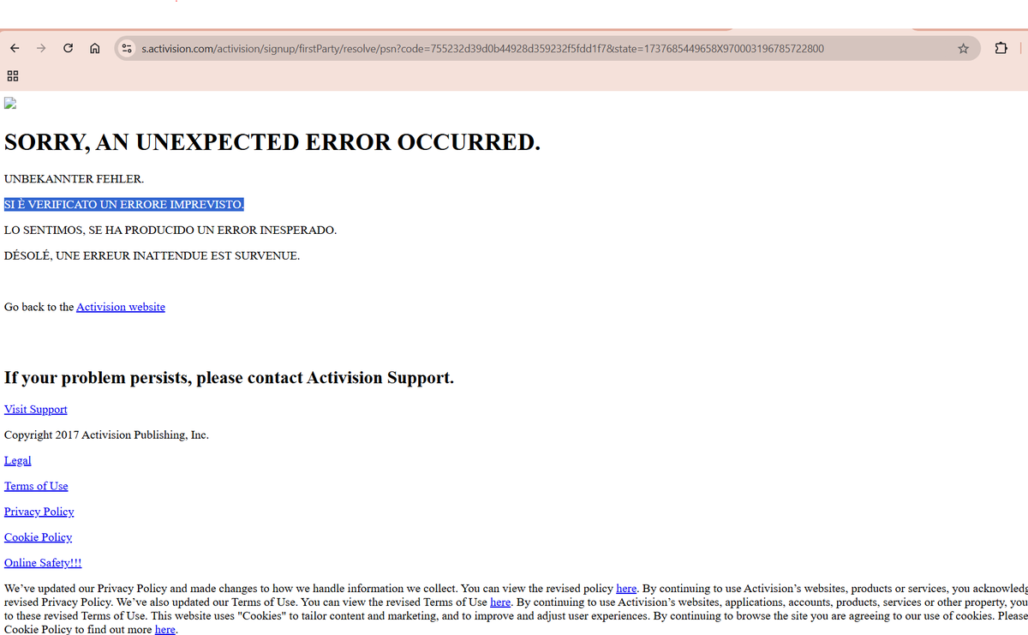Open the browser home page icon

pos(95,49)
